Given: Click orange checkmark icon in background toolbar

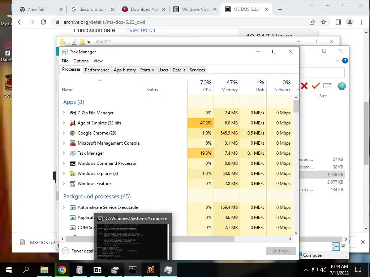Looking at the screenshot, I should coord(315,86).
